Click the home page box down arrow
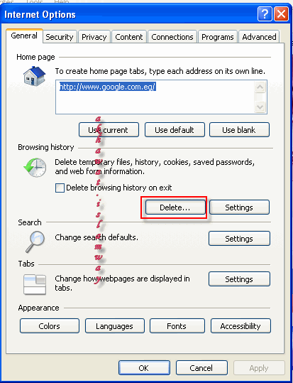Viewport: 293px width, 383px height. coord(260,107)
